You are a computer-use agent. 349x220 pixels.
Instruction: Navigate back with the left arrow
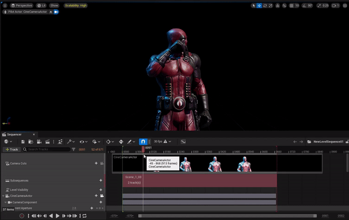(295, 142)
